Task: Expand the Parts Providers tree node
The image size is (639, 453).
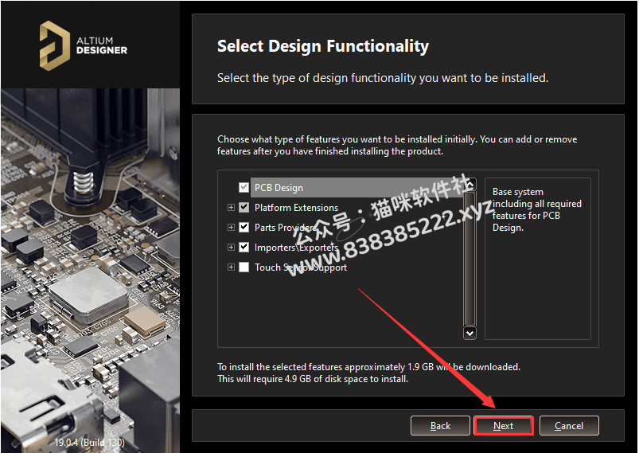Action: pyautogui.click(x=231, y=227)
